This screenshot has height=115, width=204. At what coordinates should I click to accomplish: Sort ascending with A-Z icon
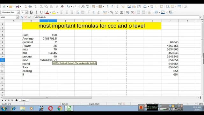[113, 6]
